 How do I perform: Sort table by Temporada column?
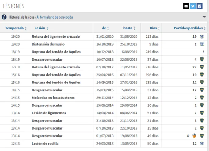click(x=16, y=28)
